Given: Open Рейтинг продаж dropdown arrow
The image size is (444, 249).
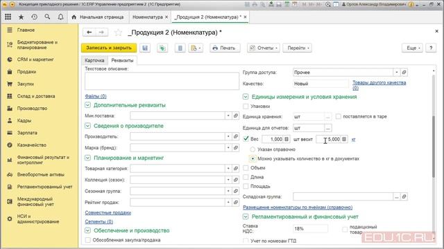Looking at the screenshot, I should pyautogui.click(x=228, y=202).
